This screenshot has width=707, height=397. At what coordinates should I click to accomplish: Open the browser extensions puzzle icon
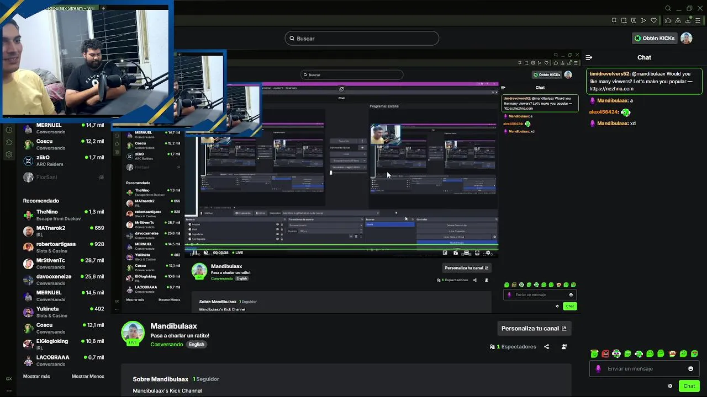coord(668,21)
